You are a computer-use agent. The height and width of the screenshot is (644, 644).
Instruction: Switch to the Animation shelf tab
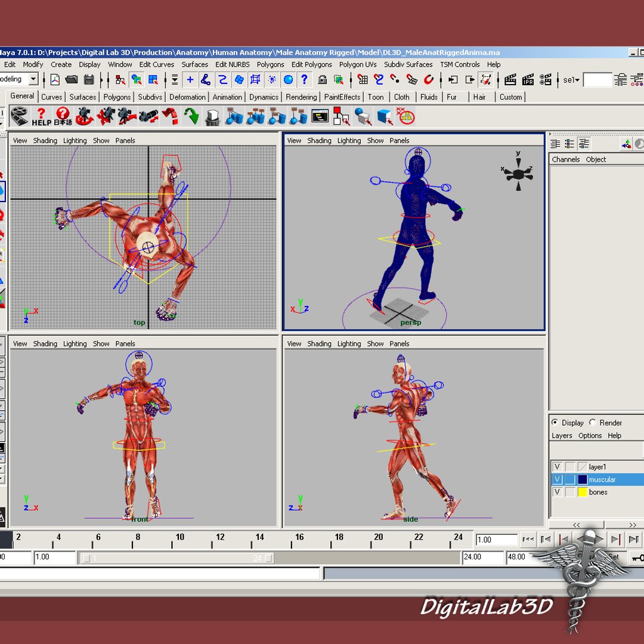click(227, 97)
